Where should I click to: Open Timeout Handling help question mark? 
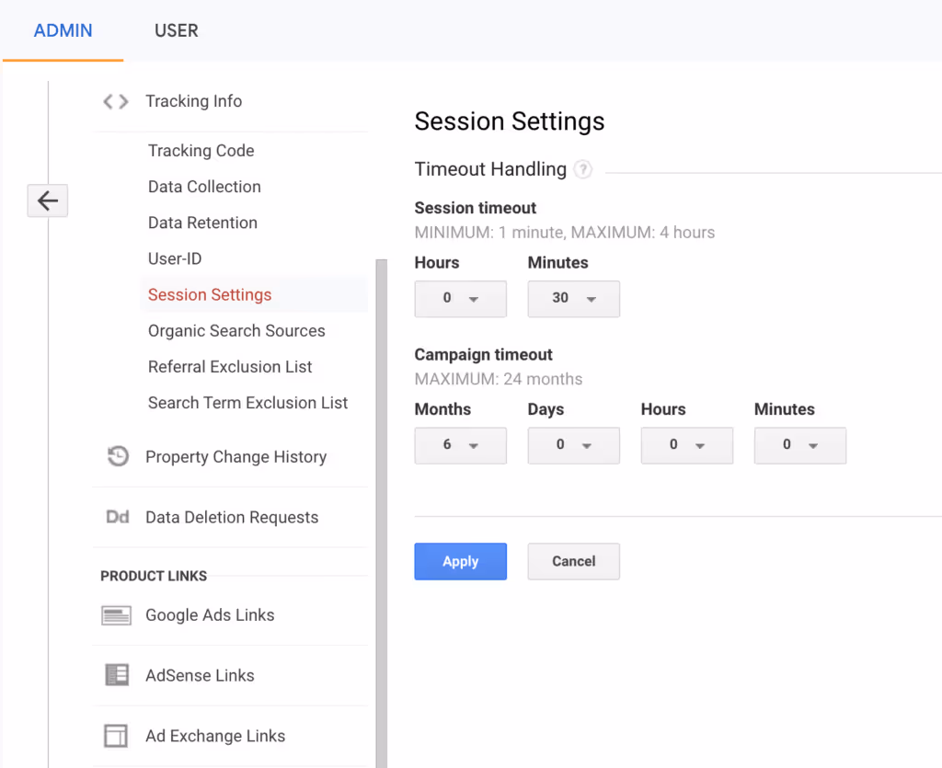[x=582, y=169]
